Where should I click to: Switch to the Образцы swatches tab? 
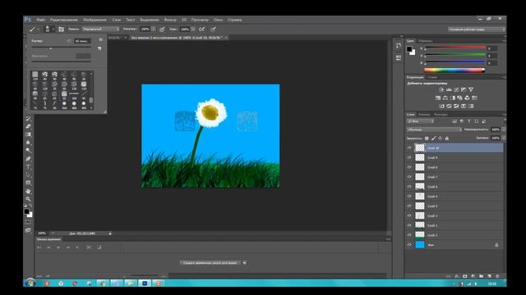(x=425, y=41)
